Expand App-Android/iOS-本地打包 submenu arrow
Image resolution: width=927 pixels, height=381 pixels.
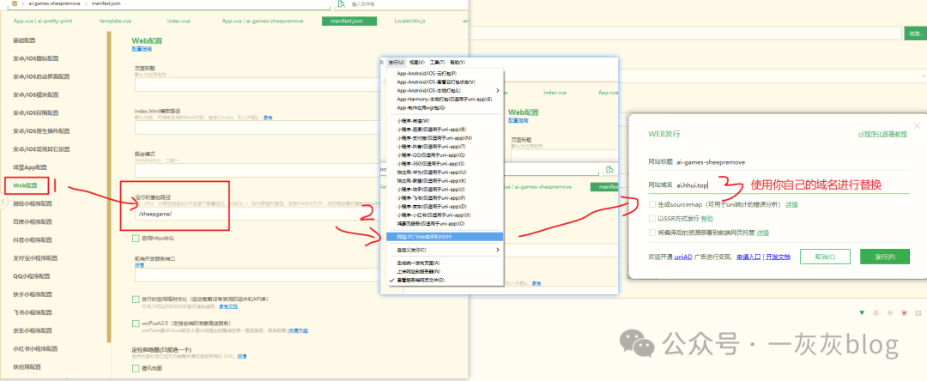click(497, 90)
